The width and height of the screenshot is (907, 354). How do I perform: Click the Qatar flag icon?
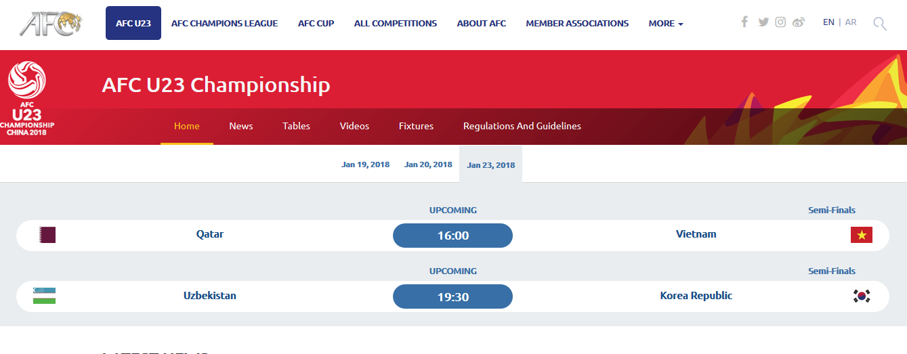tap(47, 235)
